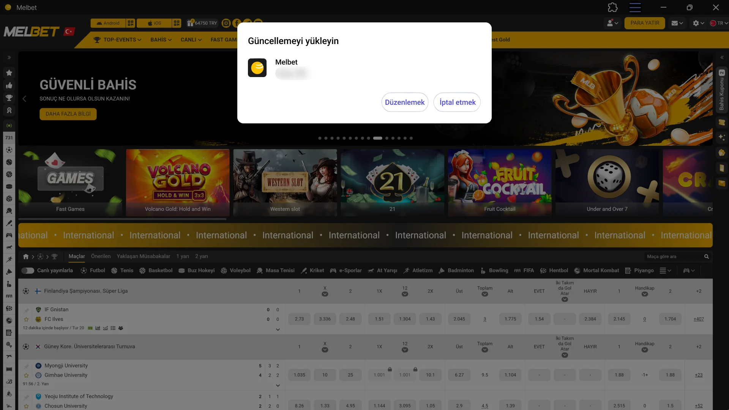The height and width of the screenshot is (410, 729).
Task: Select the active banner carousel indicator
Action: tap(377, 138)
